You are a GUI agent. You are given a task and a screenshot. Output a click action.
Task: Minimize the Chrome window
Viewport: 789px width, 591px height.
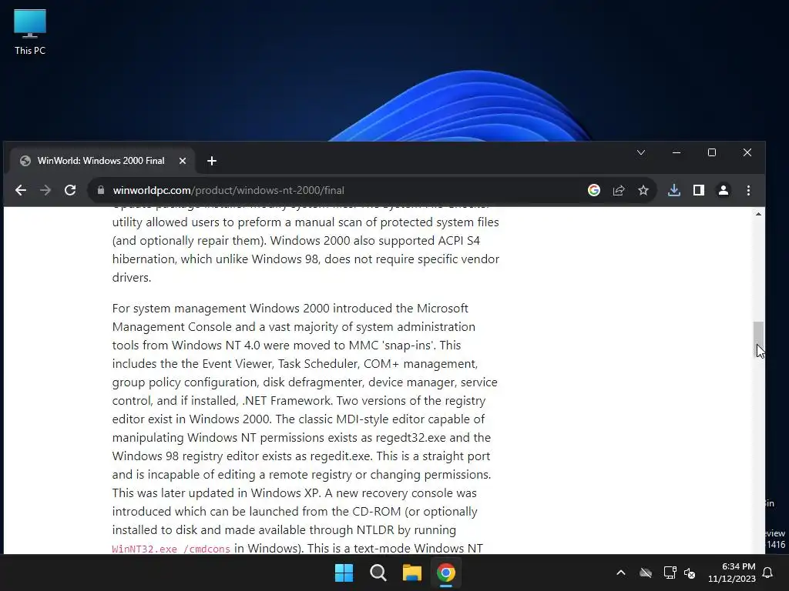point(677,152)
